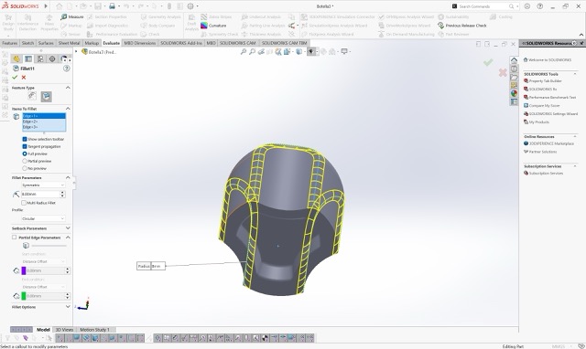This screenshot has height=349, width=586.
Task: Open Performance Benchmark Test link
Action: pyautogui.click(x=552, y=98)
